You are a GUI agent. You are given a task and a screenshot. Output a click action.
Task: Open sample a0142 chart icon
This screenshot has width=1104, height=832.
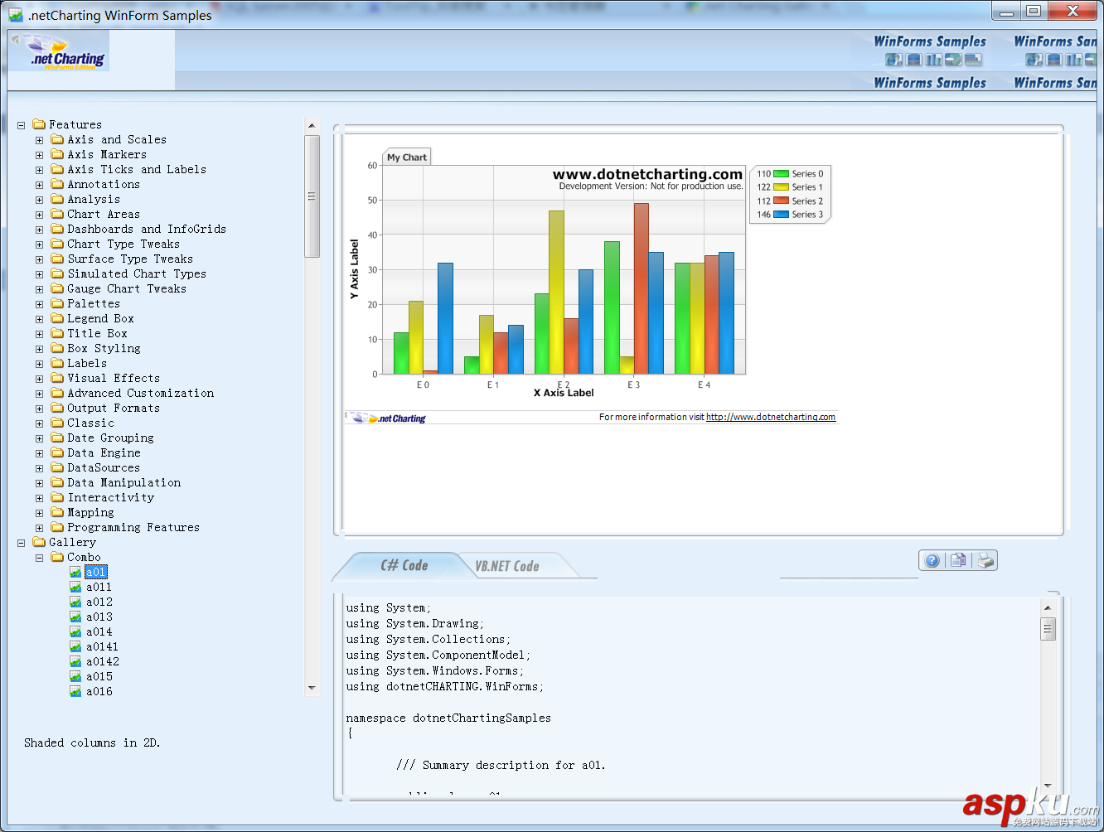[75, 661]
